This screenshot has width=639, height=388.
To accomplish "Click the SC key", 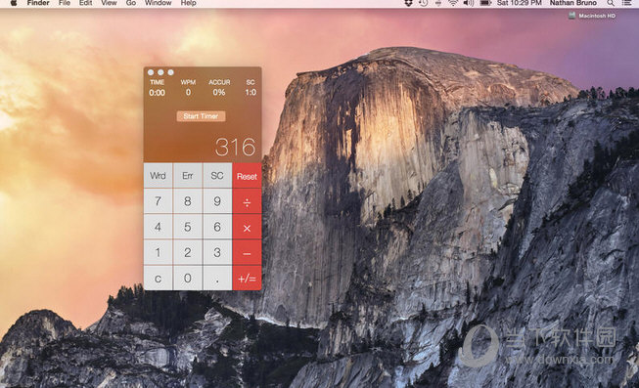I will point(217,176).
